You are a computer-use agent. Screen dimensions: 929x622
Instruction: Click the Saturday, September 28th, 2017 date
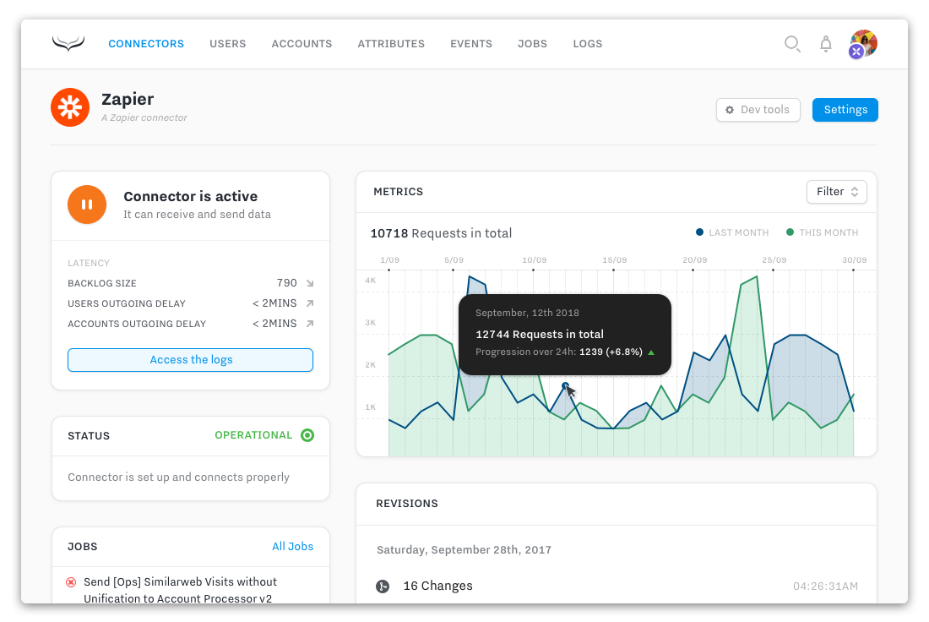click(x=464, y=550)
